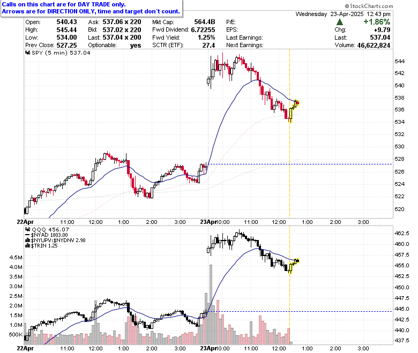
Task: Click the Fwd Yield value 1.25%
Action: pyautogui.click(x=206, y=37)
